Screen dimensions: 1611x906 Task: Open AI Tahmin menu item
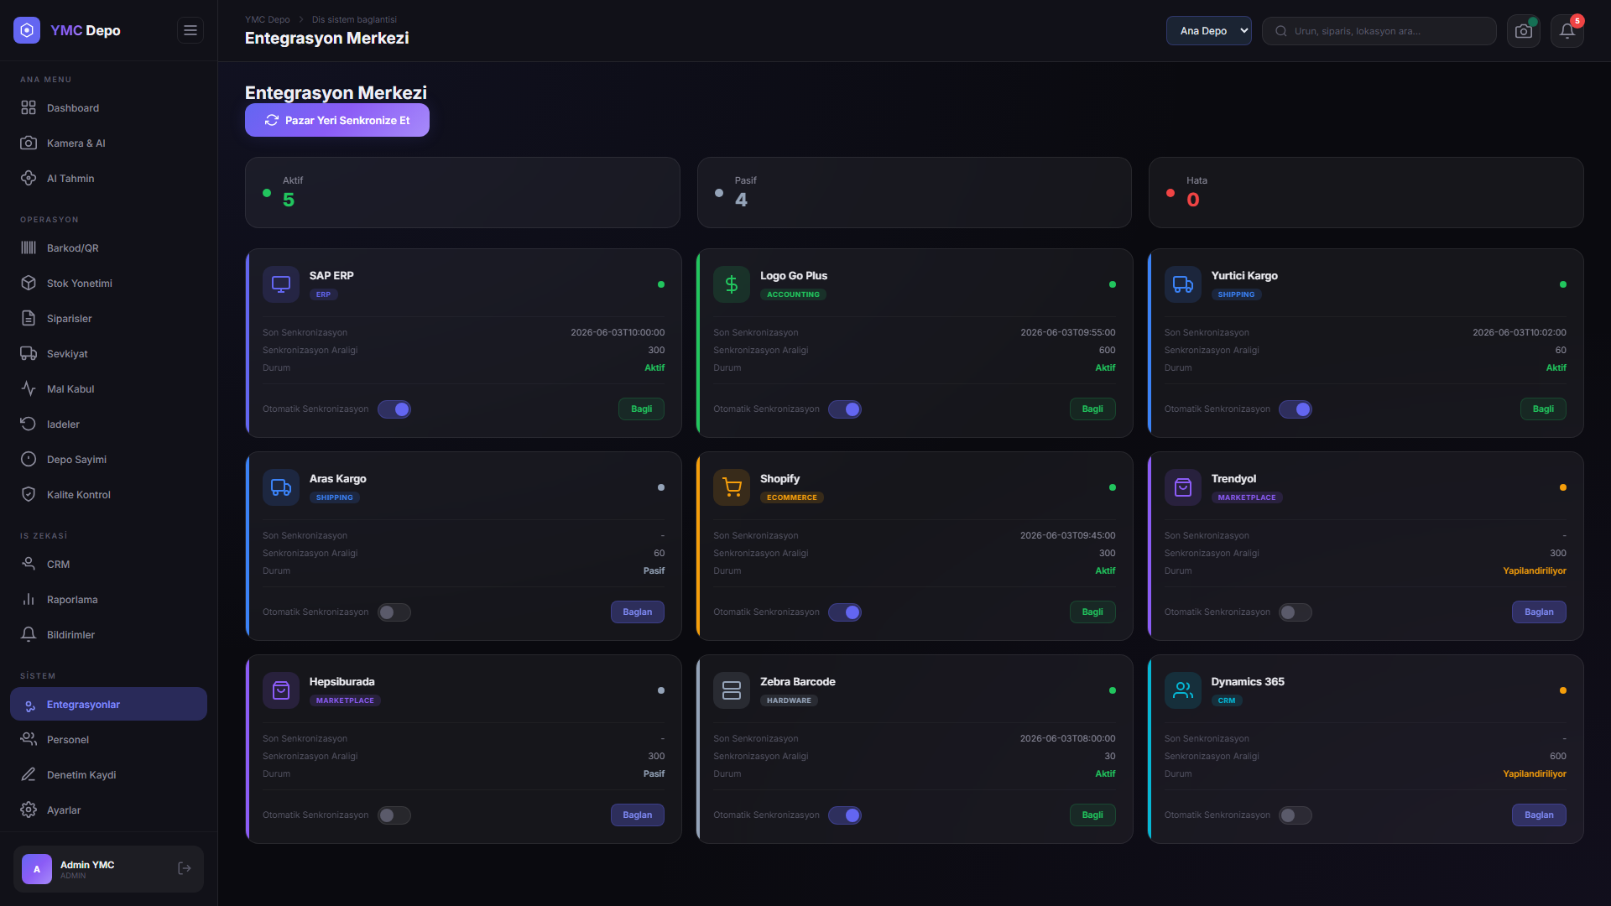point(108,179)
